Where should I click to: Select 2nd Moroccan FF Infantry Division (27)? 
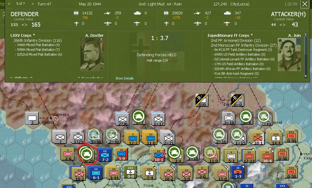[x=243, y=45]
